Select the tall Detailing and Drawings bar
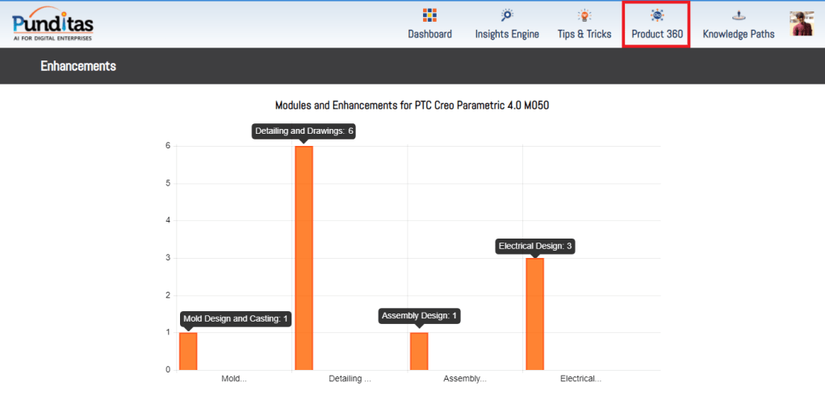This screenshot has width=825, height=399. pos(304,258)
